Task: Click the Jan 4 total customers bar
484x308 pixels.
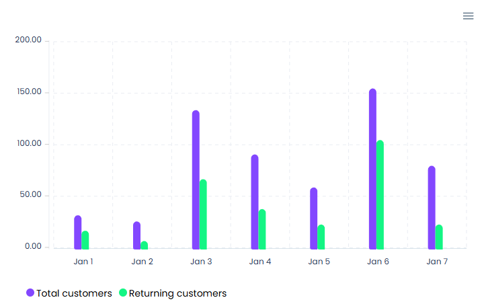Action: point(255,202)
